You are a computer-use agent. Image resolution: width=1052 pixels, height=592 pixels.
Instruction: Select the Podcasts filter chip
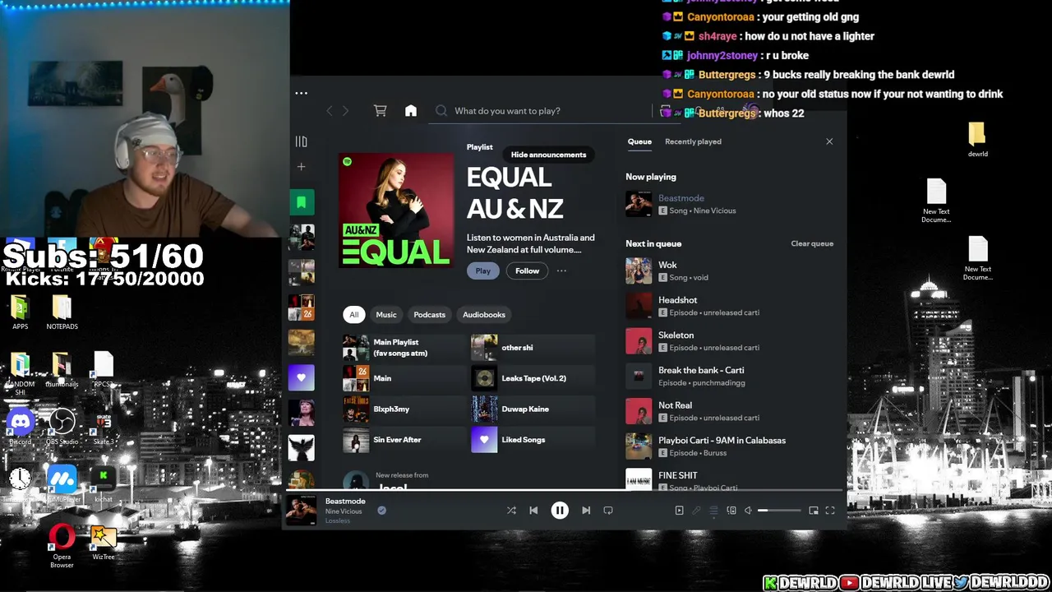[429, 314]
